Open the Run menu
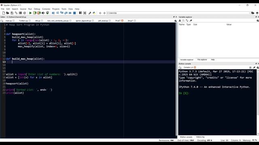259x145 pixels. coord(30,9)
